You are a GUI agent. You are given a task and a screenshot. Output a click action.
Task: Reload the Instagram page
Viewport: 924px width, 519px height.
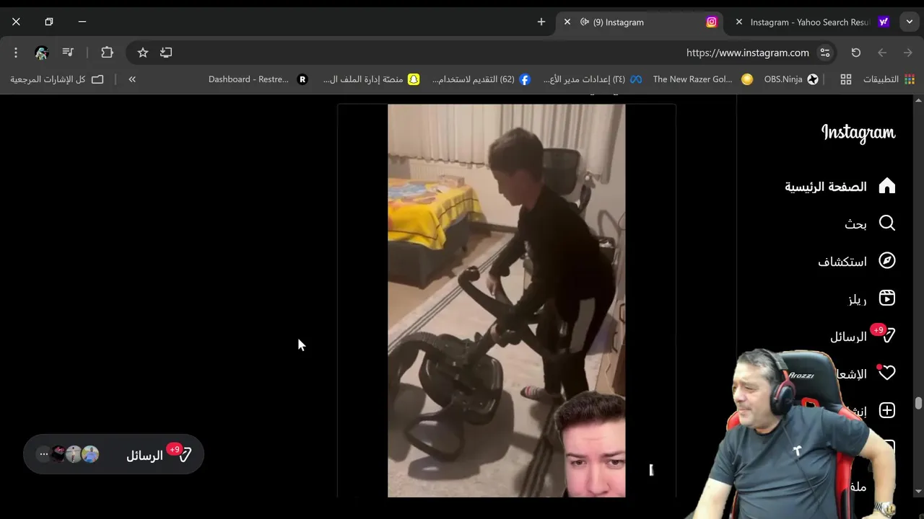tap(856, 53)
